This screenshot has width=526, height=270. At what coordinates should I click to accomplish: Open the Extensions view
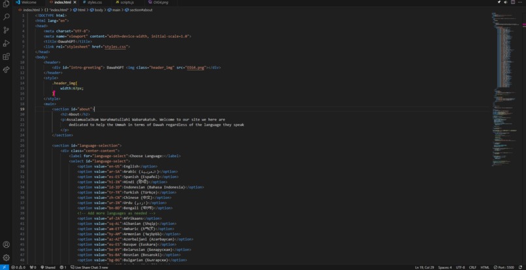pos(6,56)
